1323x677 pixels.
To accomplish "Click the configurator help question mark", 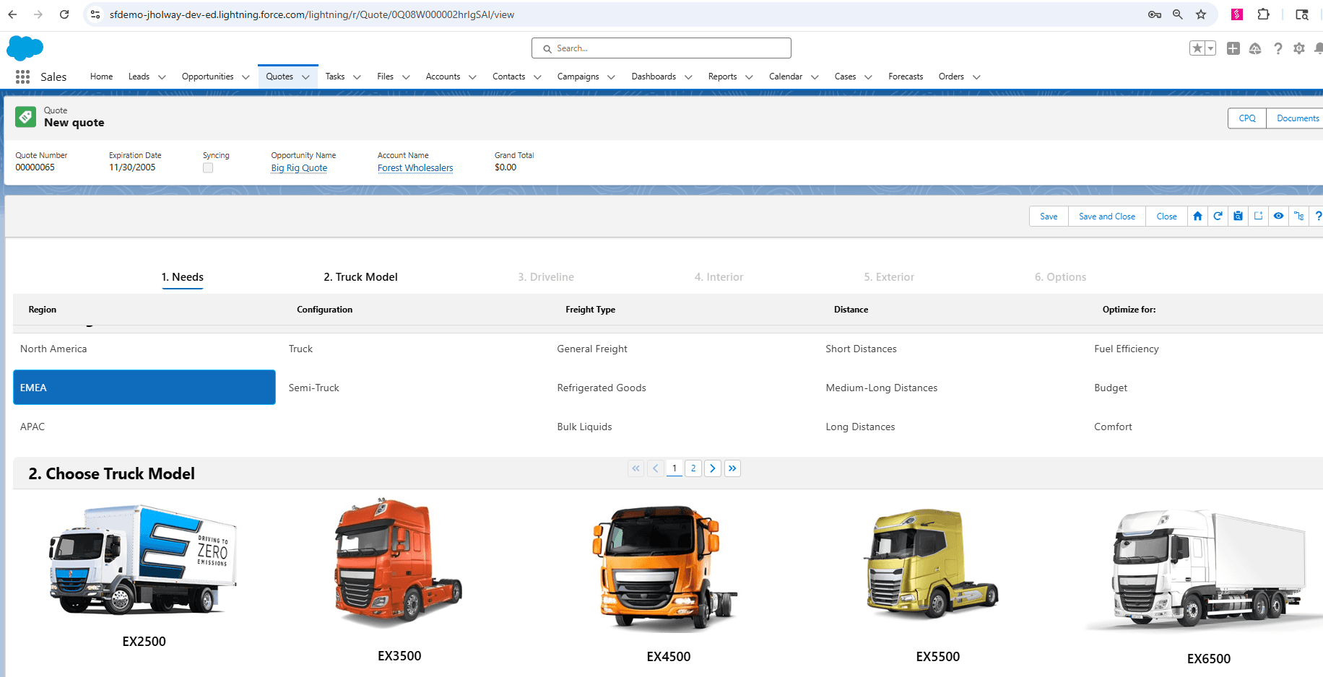I will tap(1318, 216).
